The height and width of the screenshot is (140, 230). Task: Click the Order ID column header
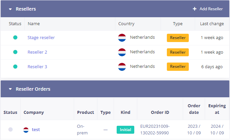[160, 113]
